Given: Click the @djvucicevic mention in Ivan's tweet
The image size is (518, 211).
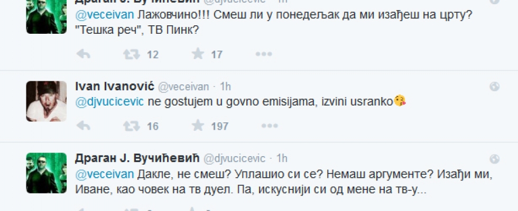Looking at the screenshot, I should tap(109, 101).
